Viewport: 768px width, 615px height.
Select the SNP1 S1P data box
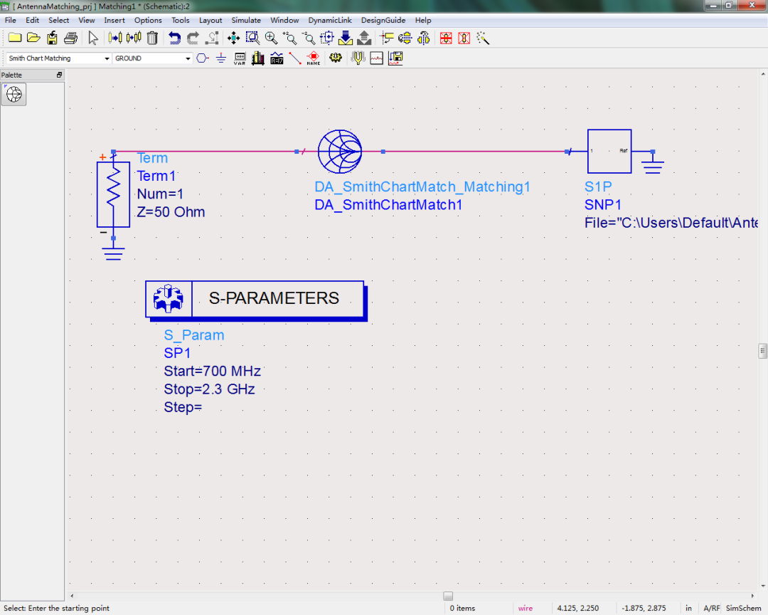pyautogui.click(x=609, y=152)
